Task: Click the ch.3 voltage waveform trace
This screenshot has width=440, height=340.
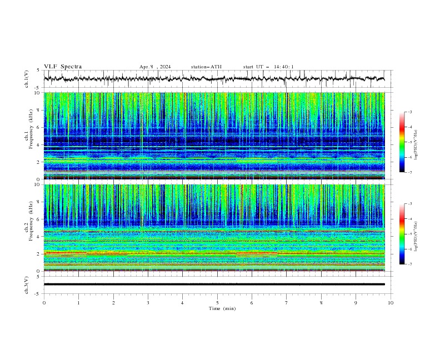Action: pyautogui.click(x=214, y=284)
